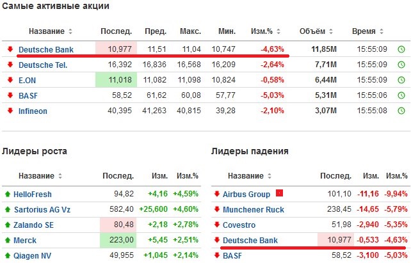The image size is (411, 263).
Task: Open the Deutsche Tel. stock link
Action: [43, 65]
